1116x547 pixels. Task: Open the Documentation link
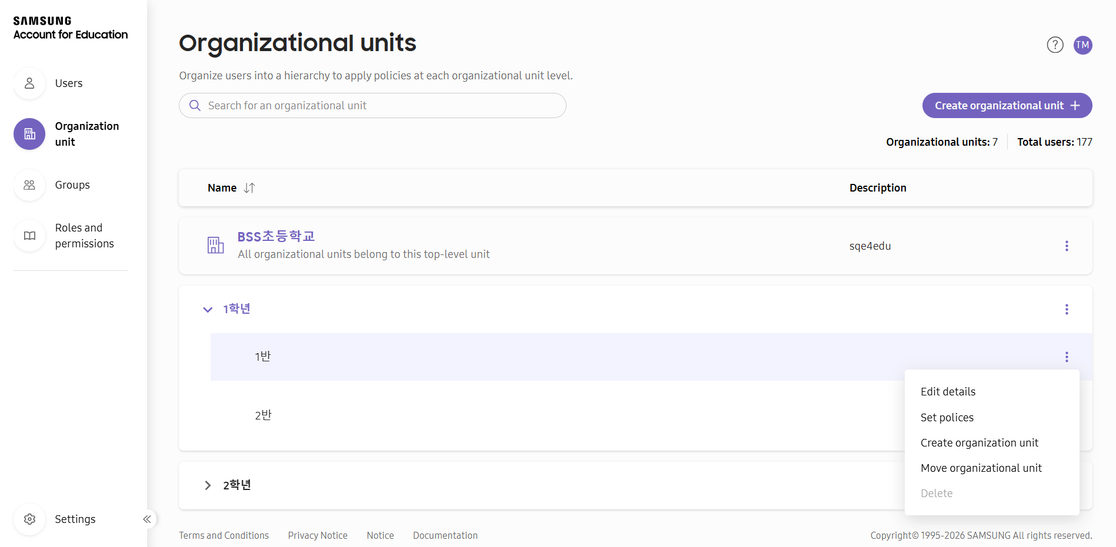point(445,535)
